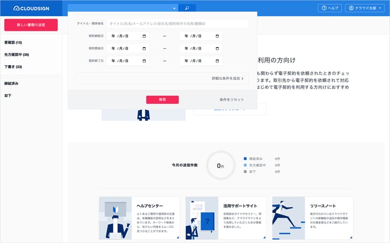Focus the タイトル・関係者名 text field
The image size is (390, 243).
(x=177, y=24)
